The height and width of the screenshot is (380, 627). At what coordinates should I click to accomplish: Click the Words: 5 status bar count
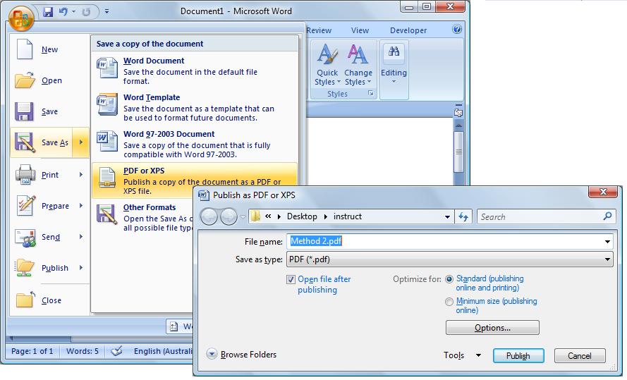point(82,351)
